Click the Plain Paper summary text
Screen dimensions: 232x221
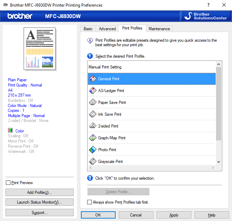pyautogui.click(x=17, y=80)
